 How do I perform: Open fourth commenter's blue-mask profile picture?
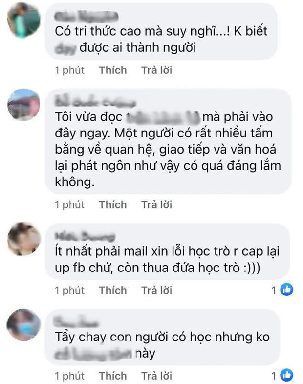pyautogui.click(x=24, y=325)
